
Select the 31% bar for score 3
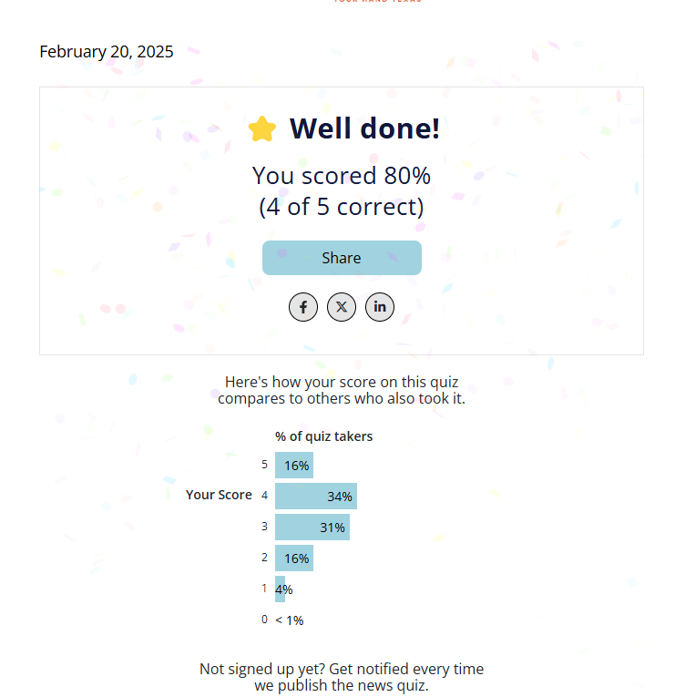312,528
